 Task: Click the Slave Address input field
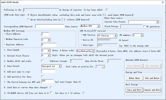[45, 34]
